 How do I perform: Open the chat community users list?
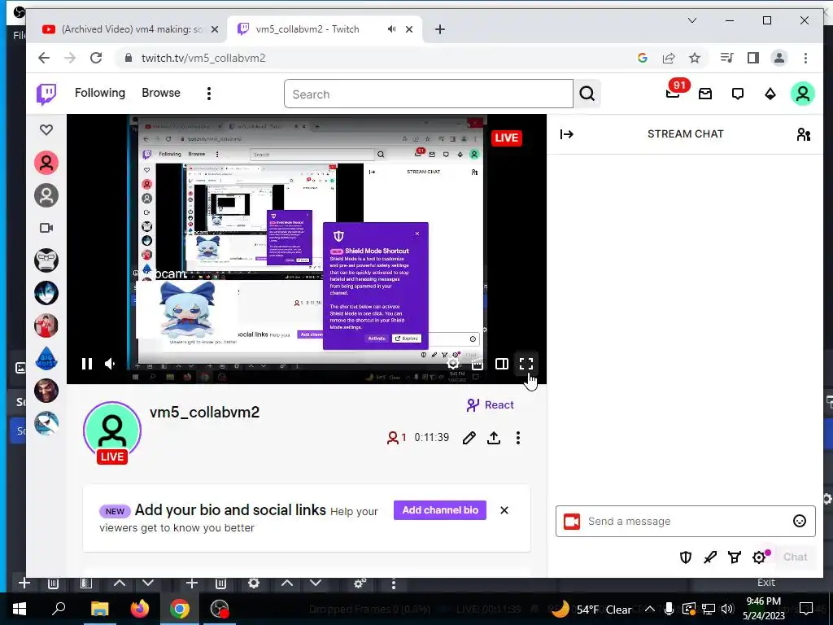click(803, 134)
